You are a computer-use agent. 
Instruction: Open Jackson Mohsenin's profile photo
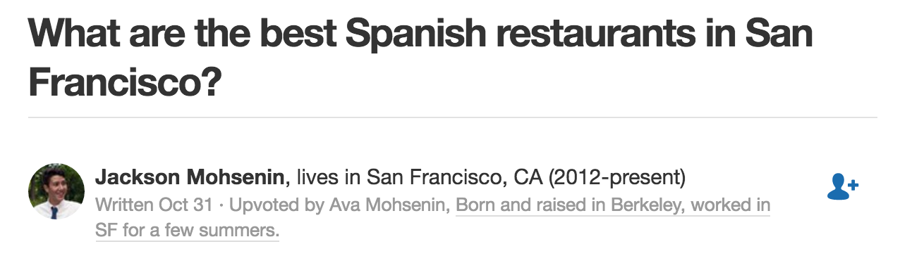coord(56,191)
